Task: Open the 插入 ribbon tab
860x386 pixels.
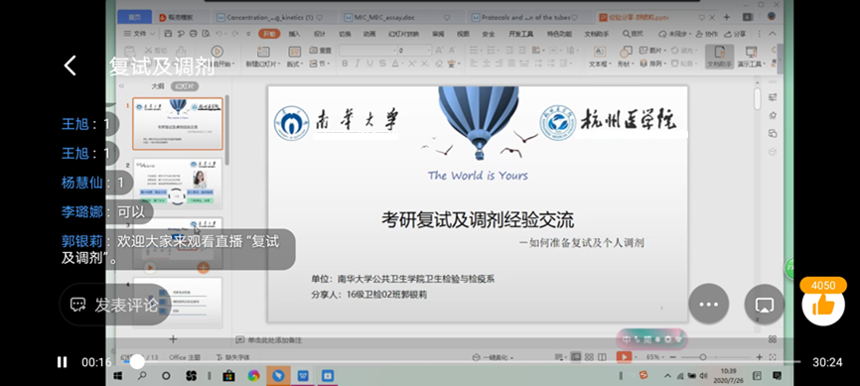Action: point(295,34)
